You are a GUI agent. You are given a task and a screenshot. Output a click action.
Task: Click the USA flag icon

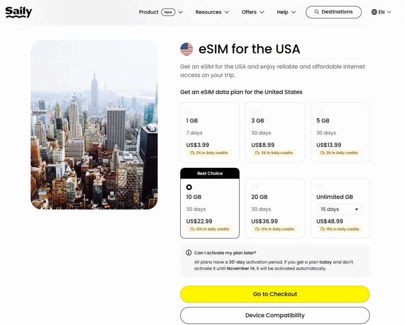tap(187, 49)
